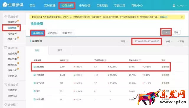The image size is (189, 108).
Task: Click the 2,047 visitor count value
Action: 62,67
